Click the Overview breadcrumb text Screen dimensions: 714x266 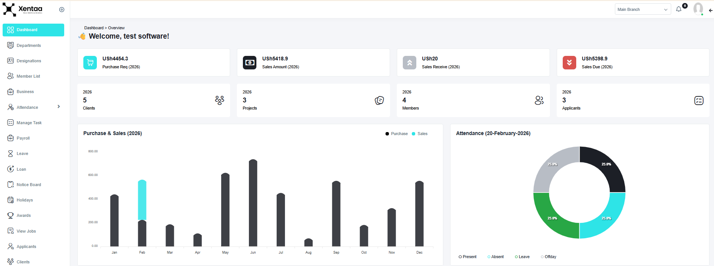click(x=116, y=28)
